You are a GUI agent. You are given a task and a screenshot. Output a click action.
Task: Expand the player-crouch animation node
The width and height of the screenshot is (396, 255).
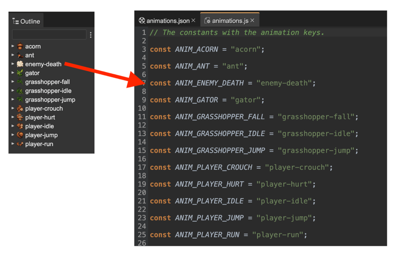(x=13, y=108)
